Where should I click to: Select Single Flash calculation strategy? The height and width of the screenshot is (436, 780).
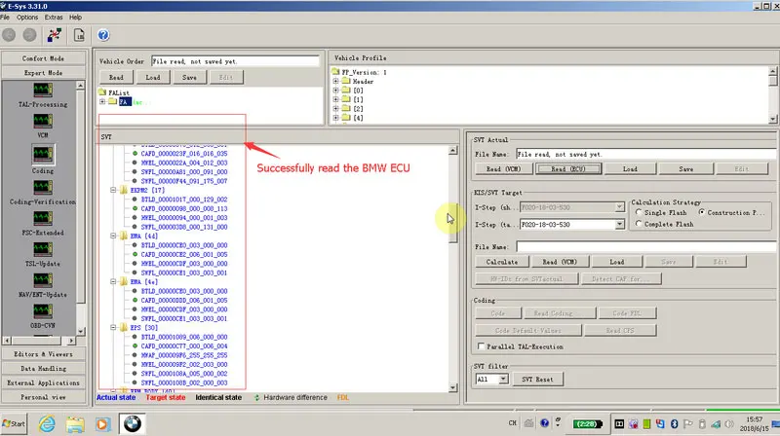639,212
